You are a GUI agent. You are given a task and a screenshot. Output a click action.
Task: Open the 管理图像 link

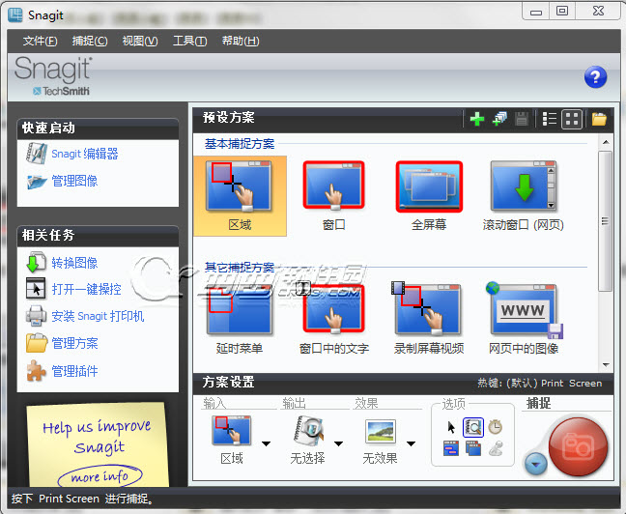pos(74,182)
